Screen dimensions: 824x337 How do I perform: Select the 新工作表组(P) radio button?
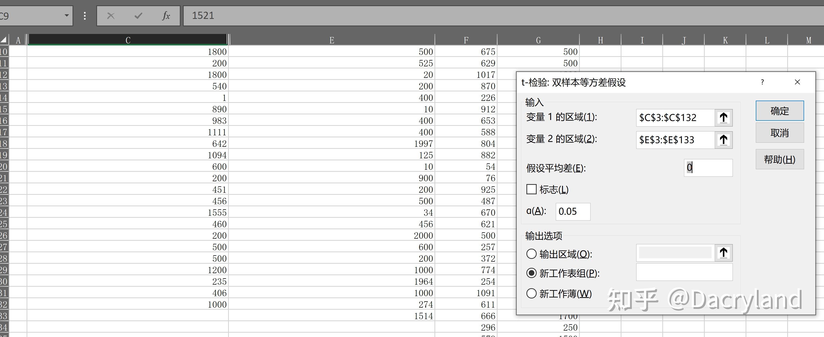click(531, 273)
